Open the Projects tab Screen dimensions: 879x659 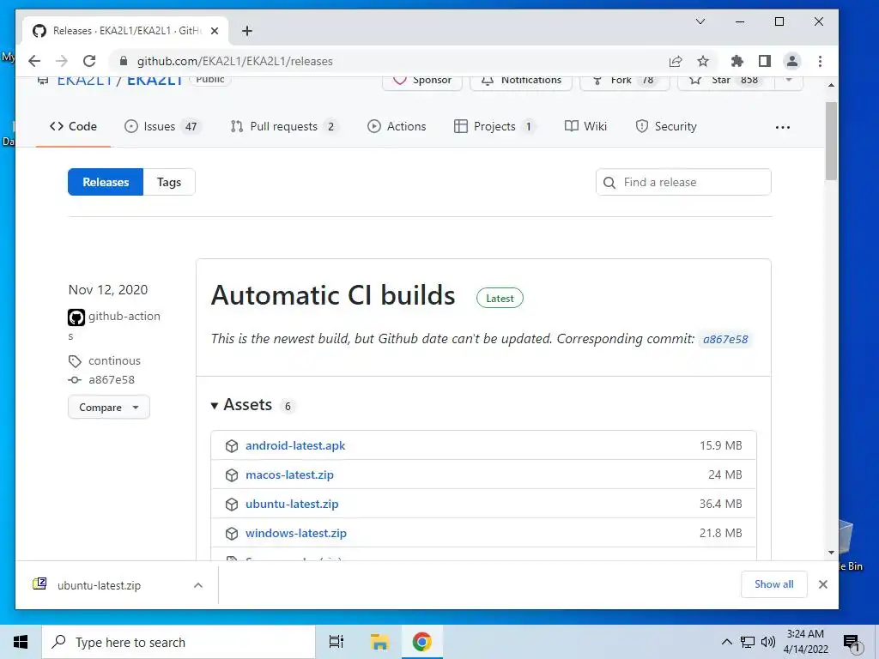coord(494,126)
